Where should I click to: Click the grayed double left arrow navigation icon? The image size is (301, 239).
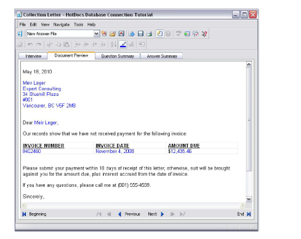(x=109, y=214)
